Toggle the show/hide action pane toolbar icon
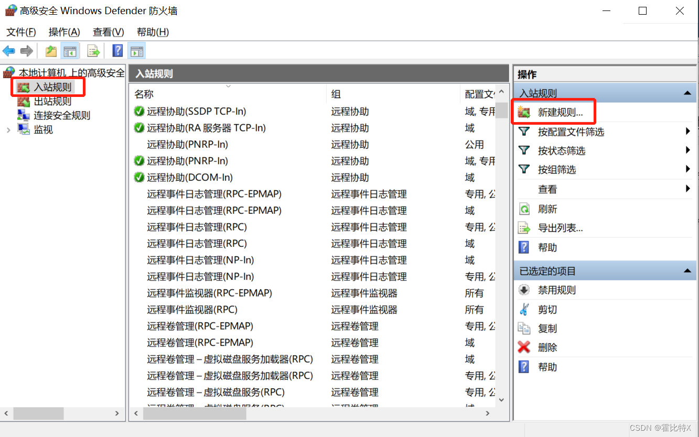The width and height of the screenshot is (699, 437). [x=136, y=51]
